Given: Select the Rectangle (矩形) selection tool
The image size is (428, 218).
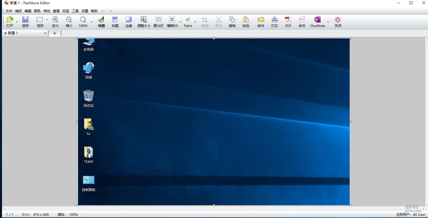Looking at the screenshot, I should click(40, 20).
